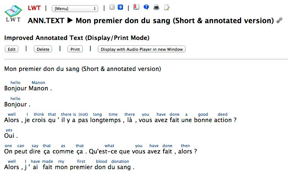Click the edit annotation notepad icon

click(167, 7)
